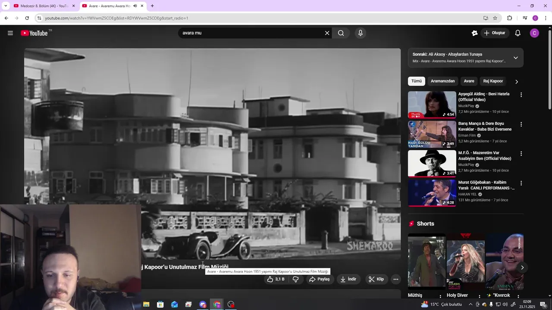Open options menu for Ayşegül Aldinç video
552x310 pixels.
521,95
